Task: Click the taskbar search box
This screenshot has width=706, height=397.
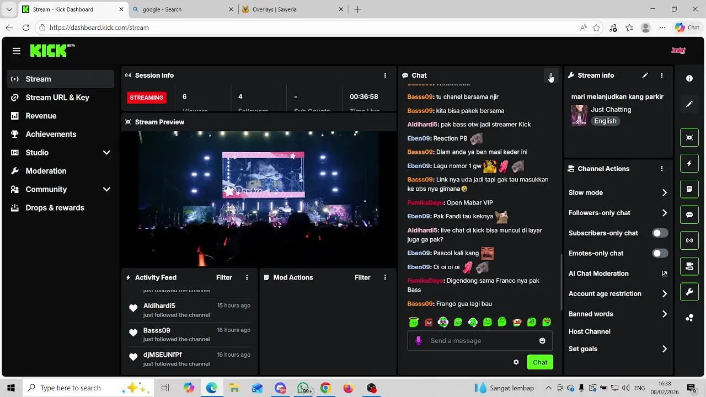Action: [88, 388]
